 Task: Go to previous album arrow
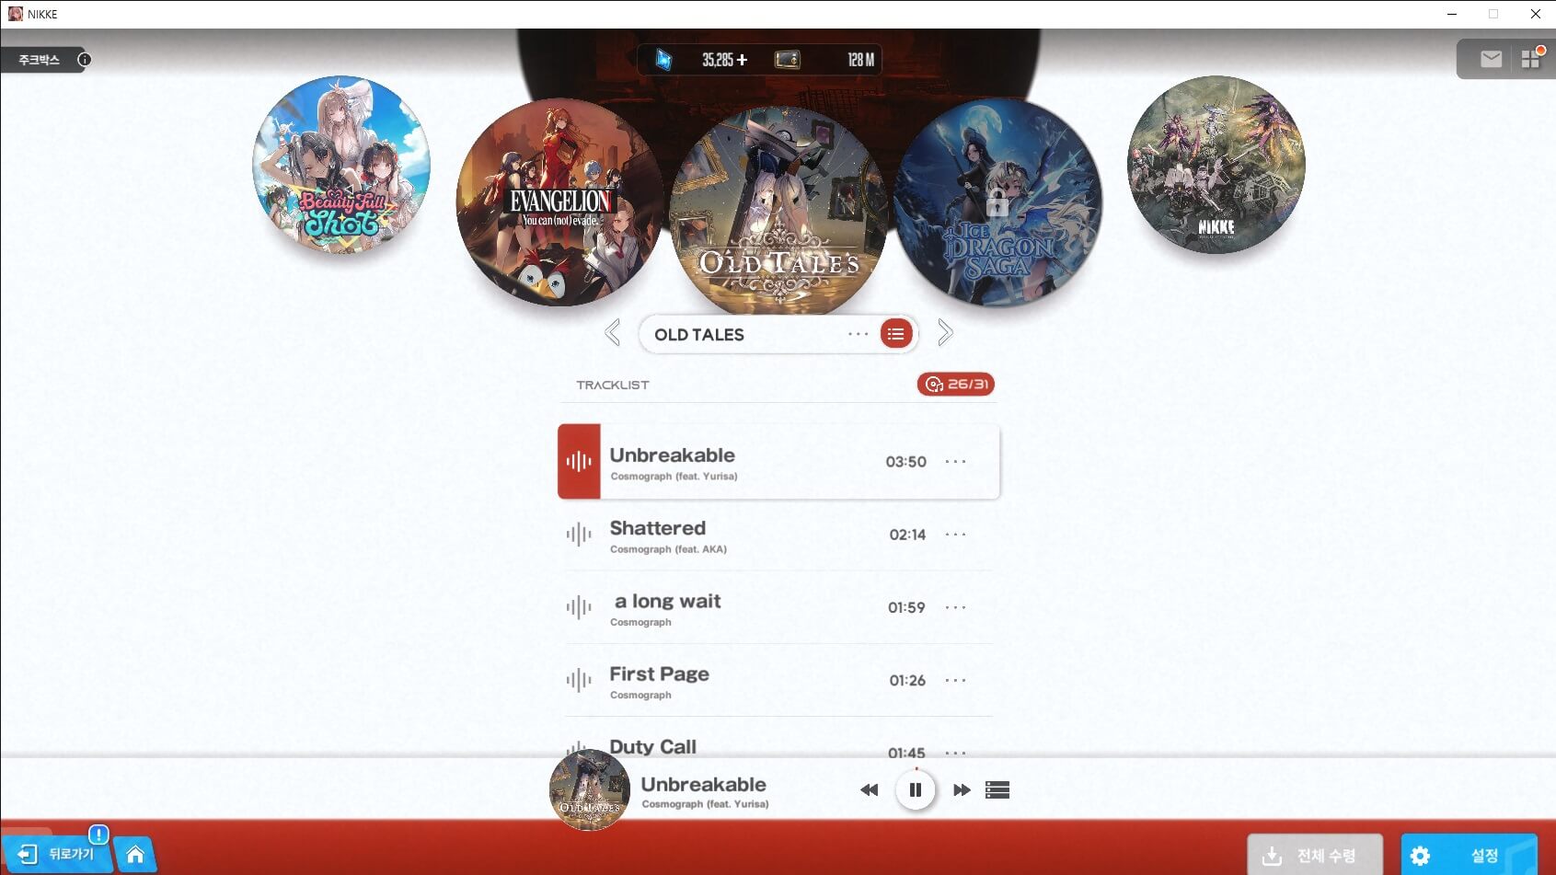pos(613,333)
